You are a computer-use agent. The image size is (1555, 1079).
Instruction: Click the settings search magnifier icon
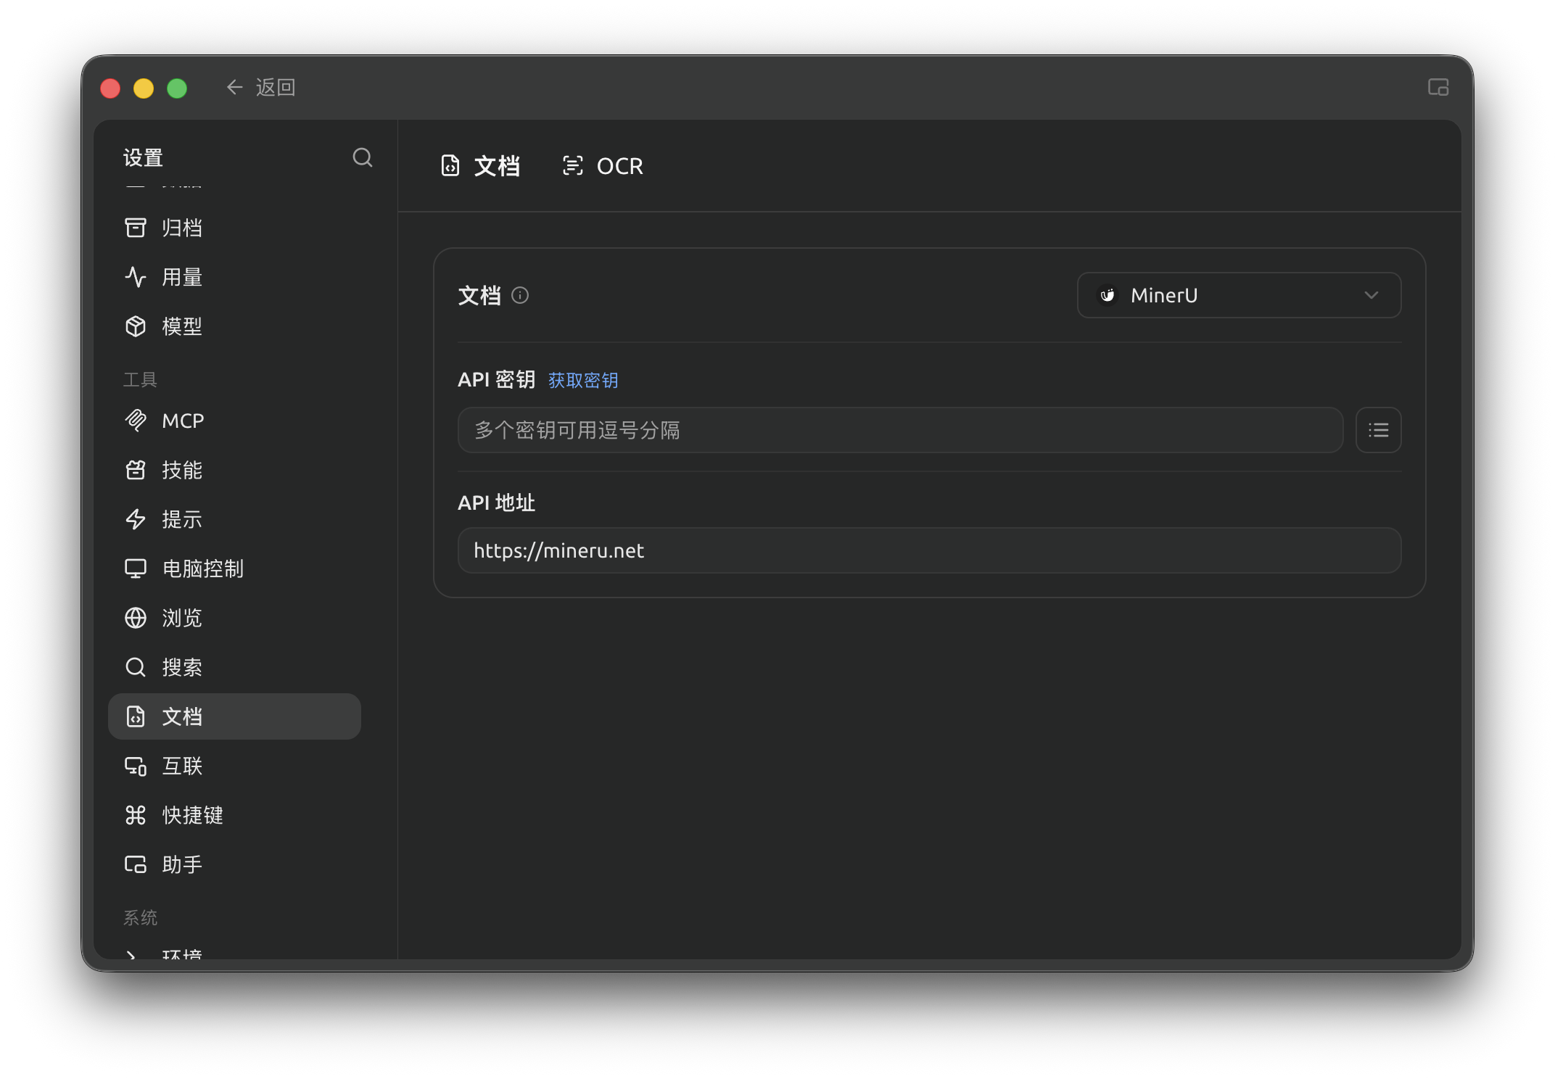(x=363, y=157)
